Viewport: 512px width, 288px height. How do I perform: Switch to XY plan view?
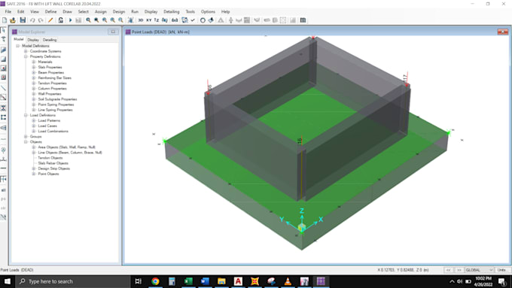click(148, 20)
